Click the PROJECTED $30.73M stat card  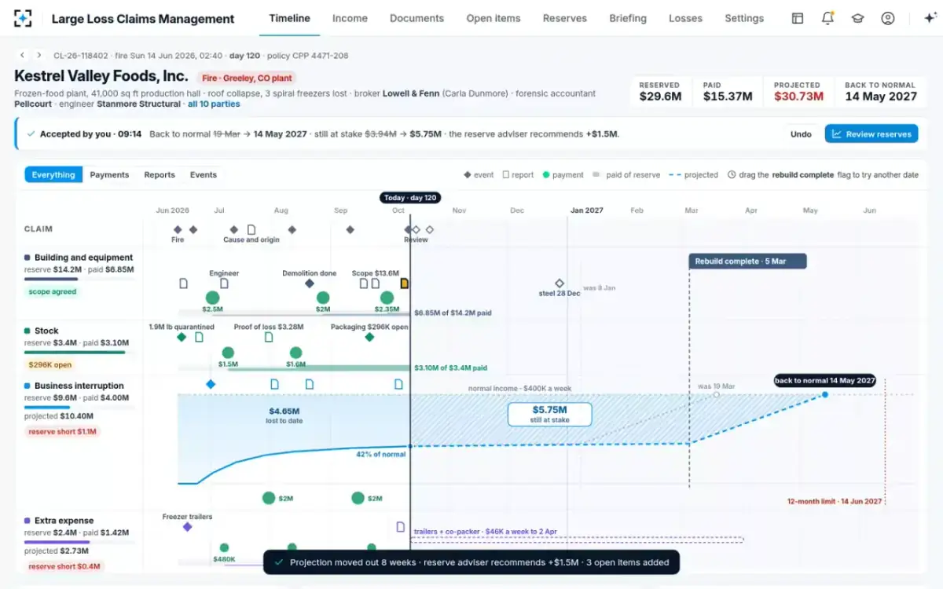pyautogui.click(x=797, y=91)
